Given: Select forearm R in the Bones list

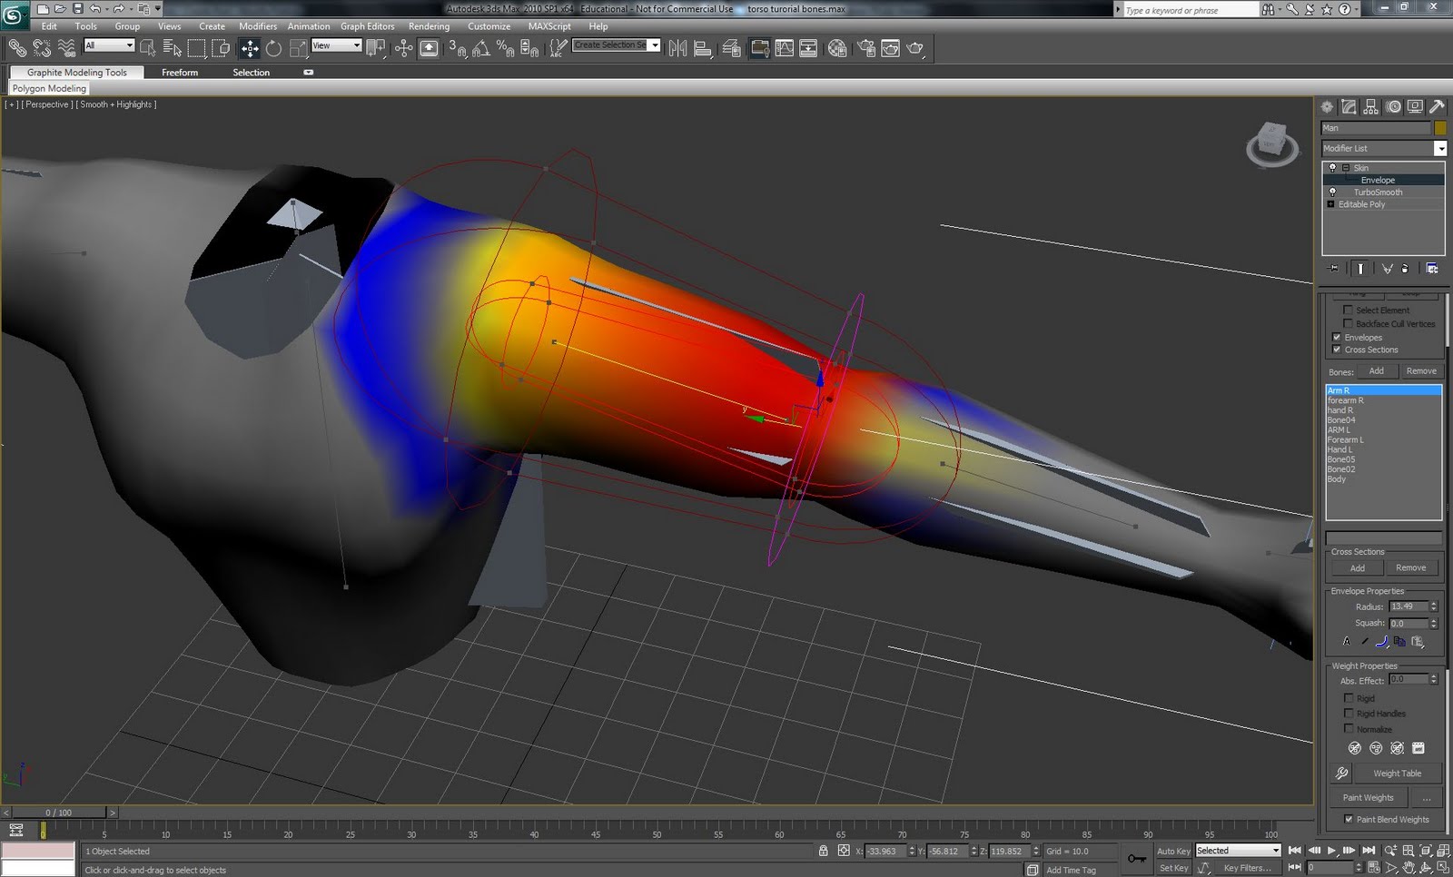Looking at the screenshot, I should click(1346, 399).
